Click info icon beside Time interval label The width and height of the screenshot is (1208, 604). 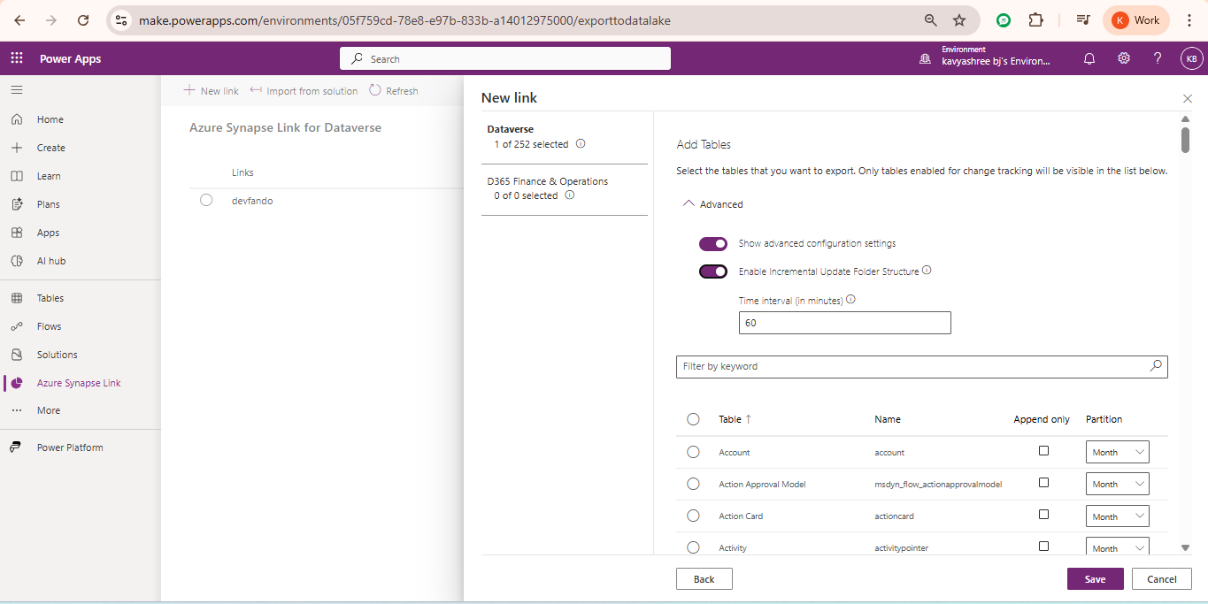850,300
